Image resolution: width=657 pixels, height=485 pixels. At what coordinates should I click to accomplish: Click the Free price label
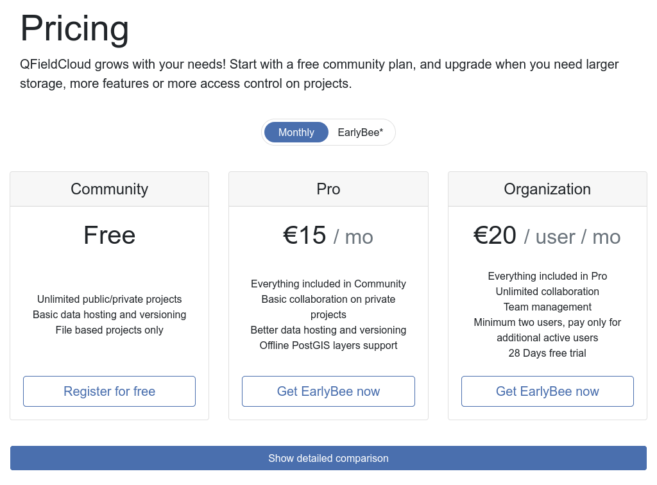point(109,235)
